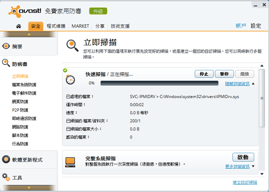Click the 更多詳細資訊 link
The width and height of the screenshot is (269, 192).
tap(237, 166)
